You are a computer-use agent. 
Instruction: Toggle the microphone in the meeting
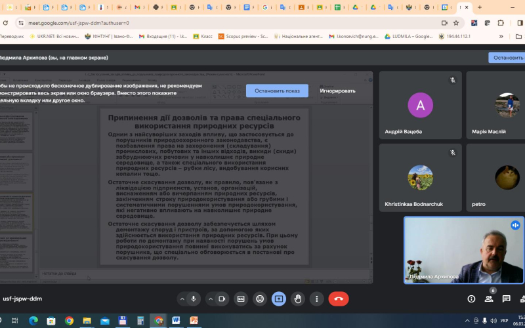pos(193,299)
